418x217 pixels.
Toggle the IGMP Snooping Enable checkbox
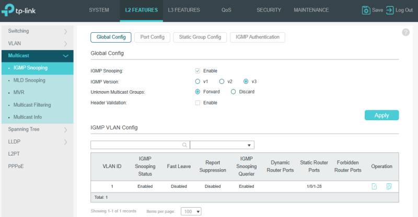198,71
